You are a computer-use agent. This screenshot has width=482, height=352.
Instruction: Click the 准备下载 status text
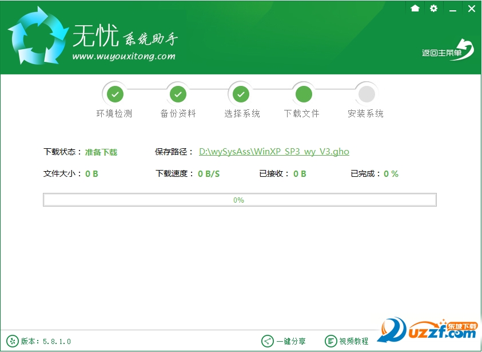pyautogui.click(x=101, y=152)
